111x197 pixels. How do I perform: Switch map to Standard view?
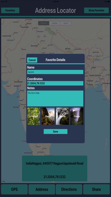pos(44,23)
